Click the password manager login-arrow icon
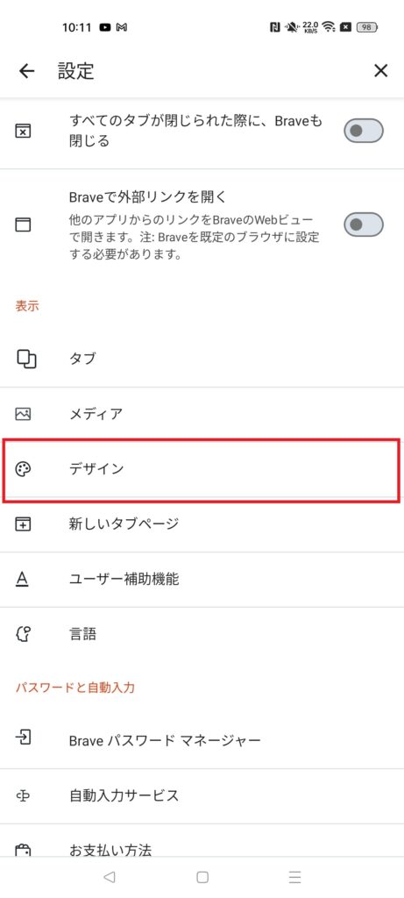This screenshot has width=404, height=898. [x=23, y=738]
